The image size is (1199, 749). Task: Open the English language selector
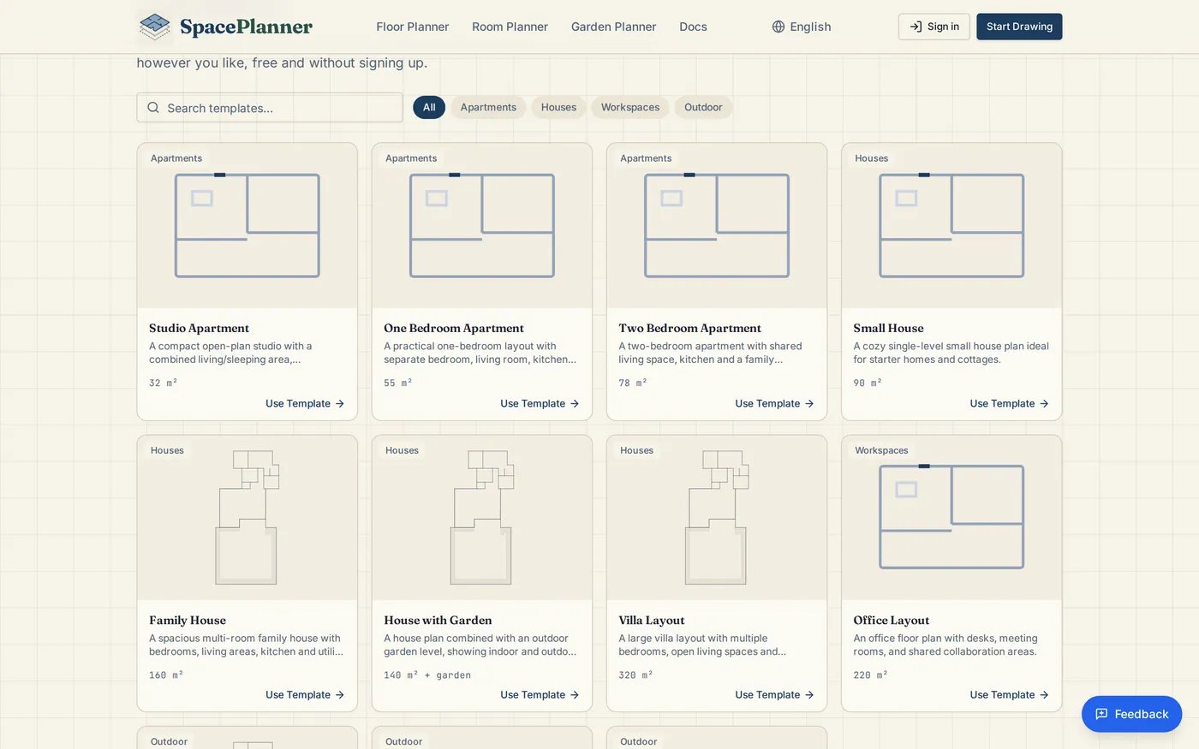click(802, 27)
